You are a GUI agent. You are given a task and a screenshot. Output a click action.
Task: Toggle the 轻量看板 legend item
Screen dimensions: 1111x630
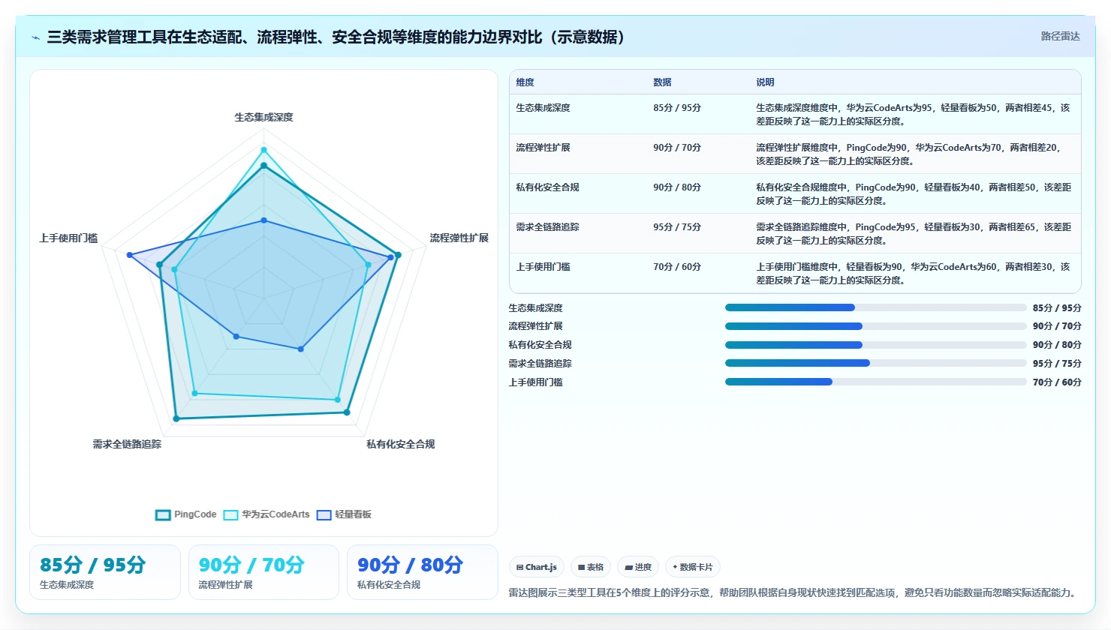tap(344, 514)
